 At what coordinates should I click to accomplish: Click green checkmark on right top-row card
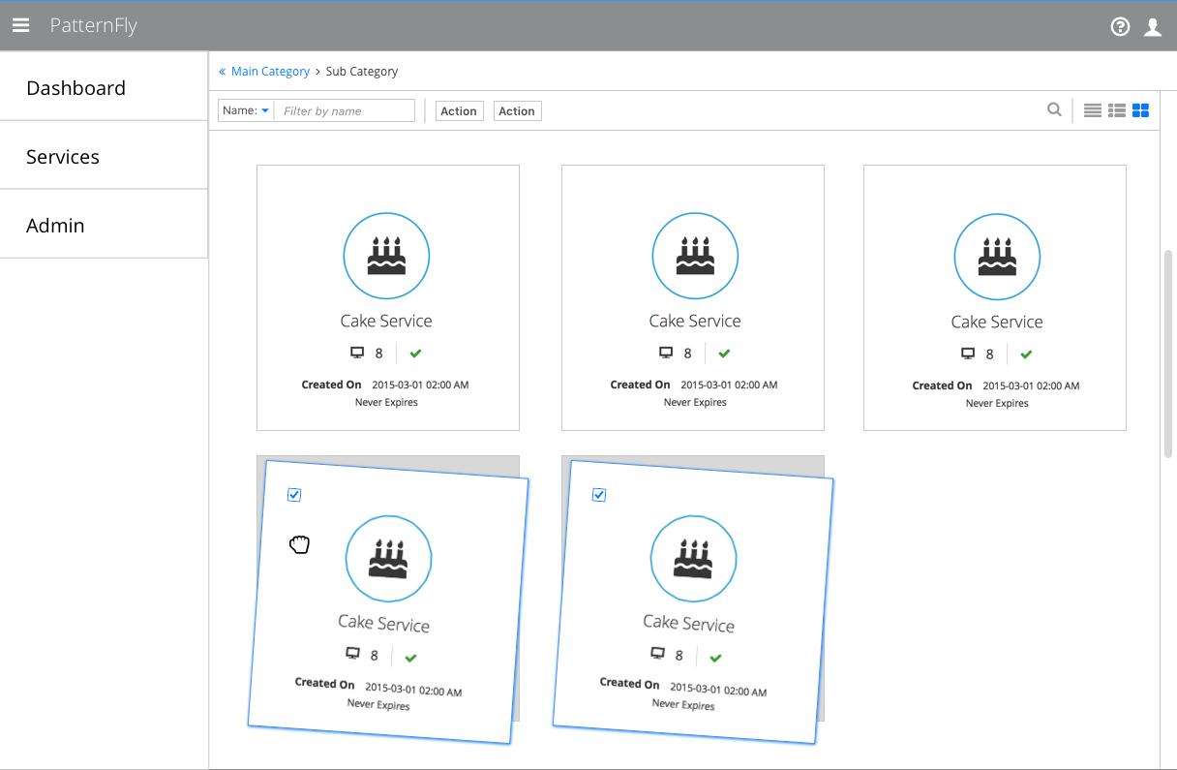tap(1026, 354)
